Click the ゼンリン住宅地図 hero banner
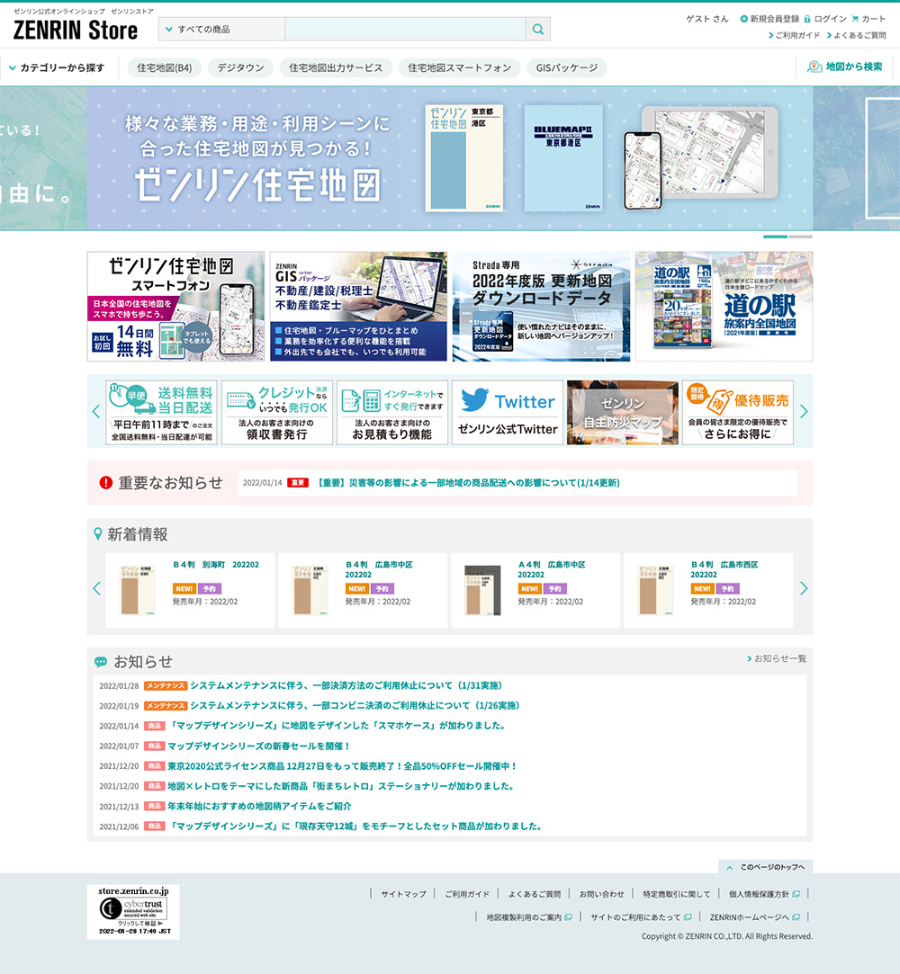Viewport: 900px width, 974px height. pyautogui.click(x=450, y=158)
